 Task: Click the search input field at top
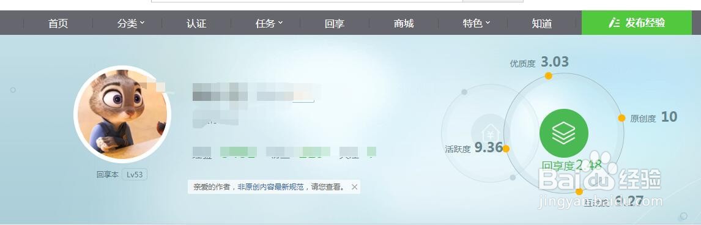tap(306, 1)
